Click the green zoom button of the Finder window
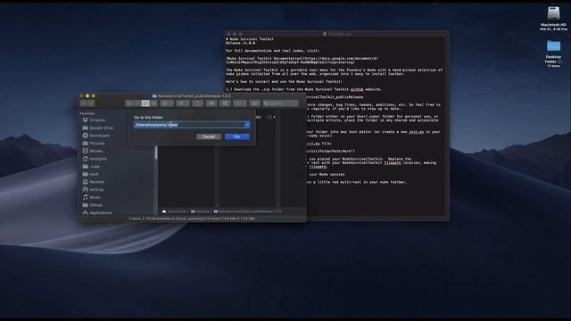 [94, 96]
